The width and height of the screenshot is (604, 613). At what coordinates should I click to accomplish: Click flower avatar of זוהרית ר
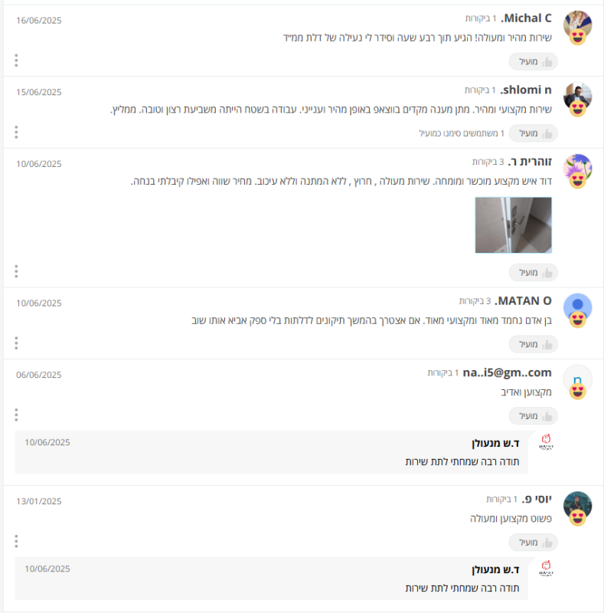click(x=577, y=169)
